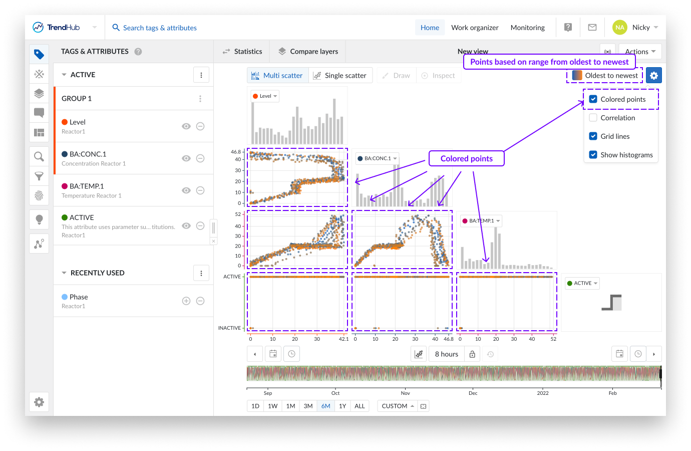691x451 pixels.
Task: Go to the Monitoring menu item
Action: [527, 28]
